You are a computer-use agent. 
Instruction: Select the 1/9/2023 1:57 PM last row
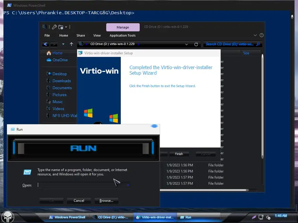click(195, 184)
